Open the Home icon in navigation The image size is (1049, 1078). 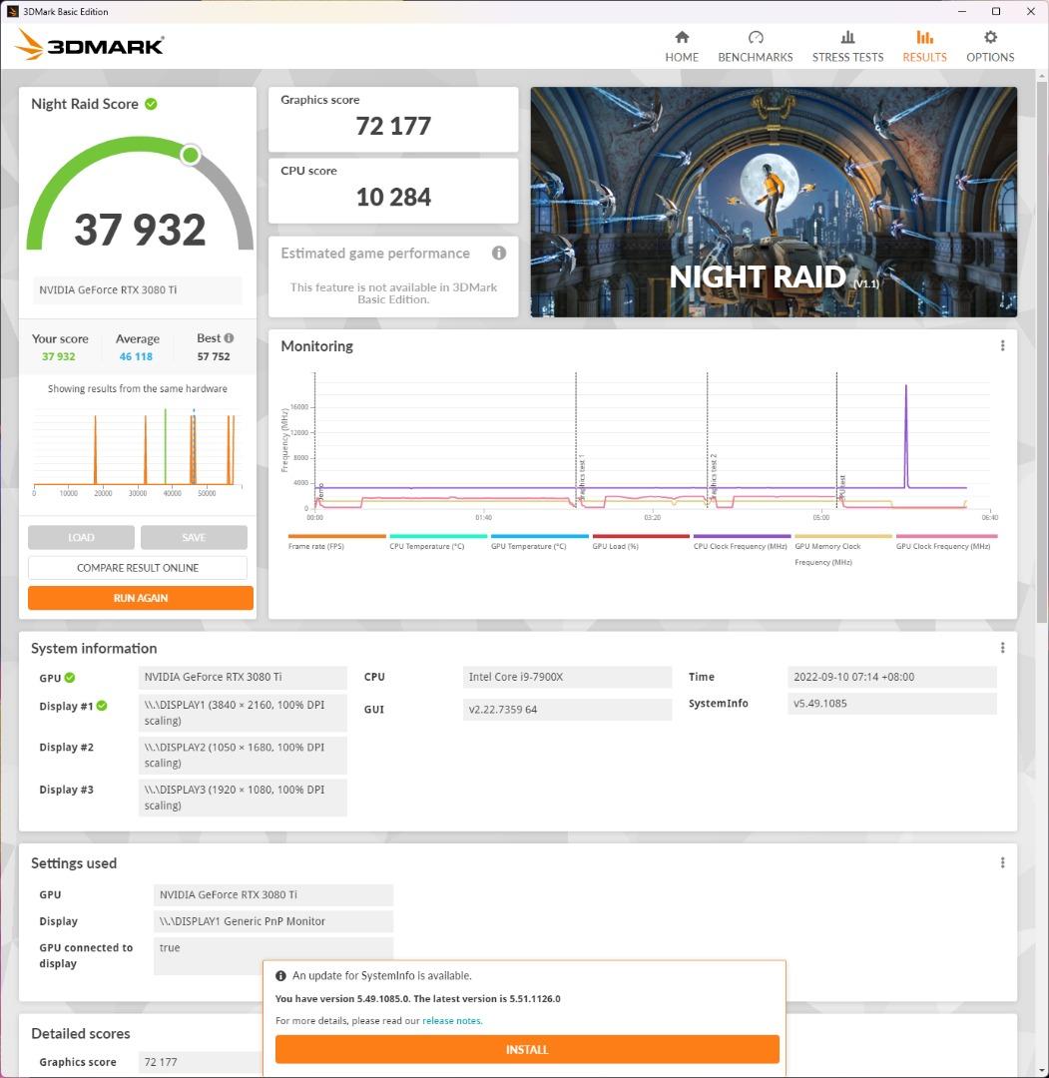tap(682, 38)
